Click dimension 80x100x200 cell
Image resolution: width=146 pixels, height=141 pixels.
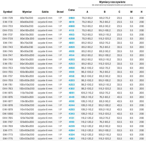pyautogui.click(x=27, y=30)
